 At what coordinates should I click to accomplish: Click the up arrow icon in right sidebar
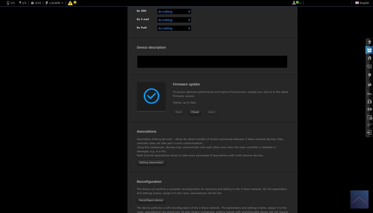[x=369, y=42]
